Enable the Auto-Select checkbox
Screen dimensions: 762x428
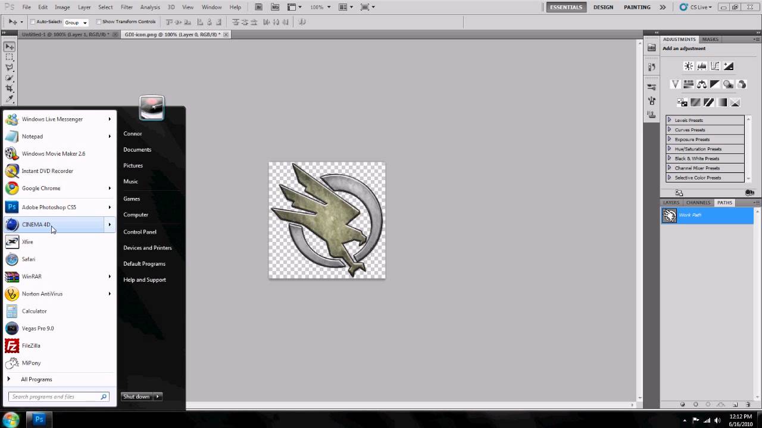(33, 22)
